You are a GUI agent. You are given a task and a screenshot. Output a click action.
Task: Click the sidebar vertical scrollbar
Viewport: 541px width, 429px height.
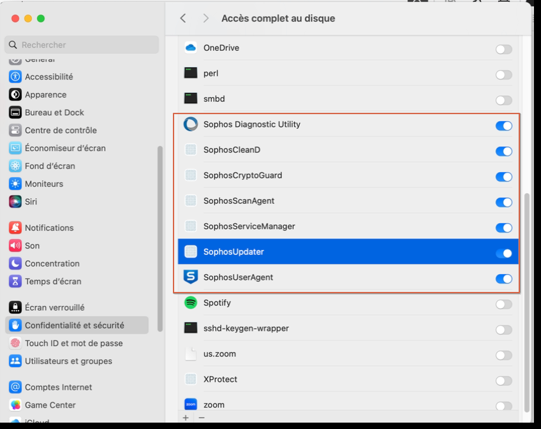(160, 238)
